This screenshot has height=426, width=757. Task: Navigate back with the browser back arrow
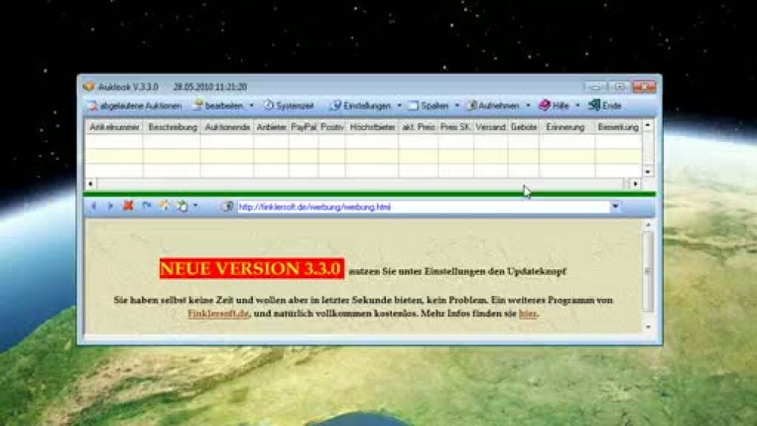point(94,206)
